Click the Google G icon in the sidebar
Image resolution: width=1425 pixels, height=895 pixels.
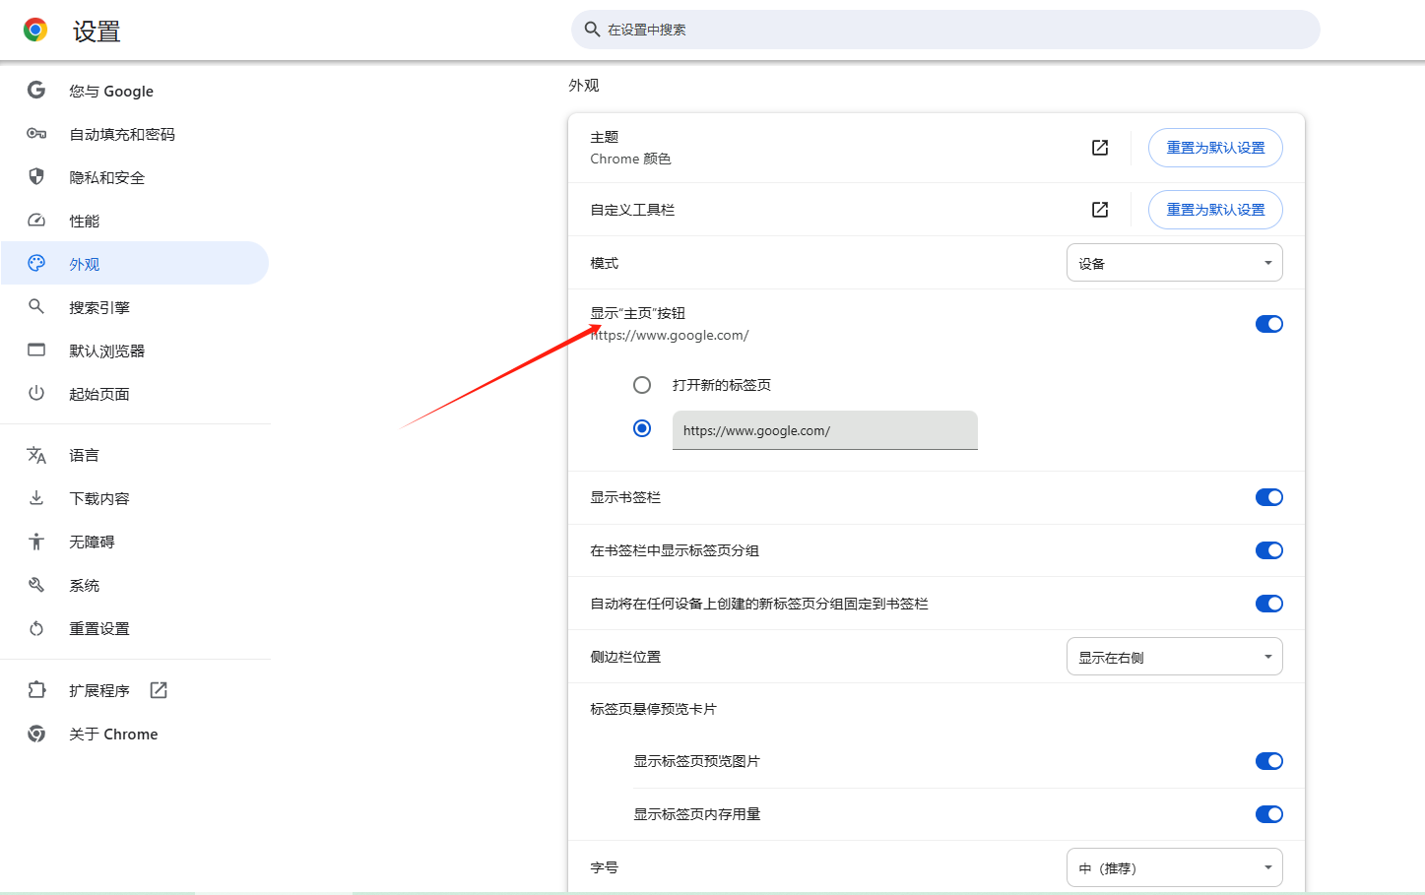36,91
